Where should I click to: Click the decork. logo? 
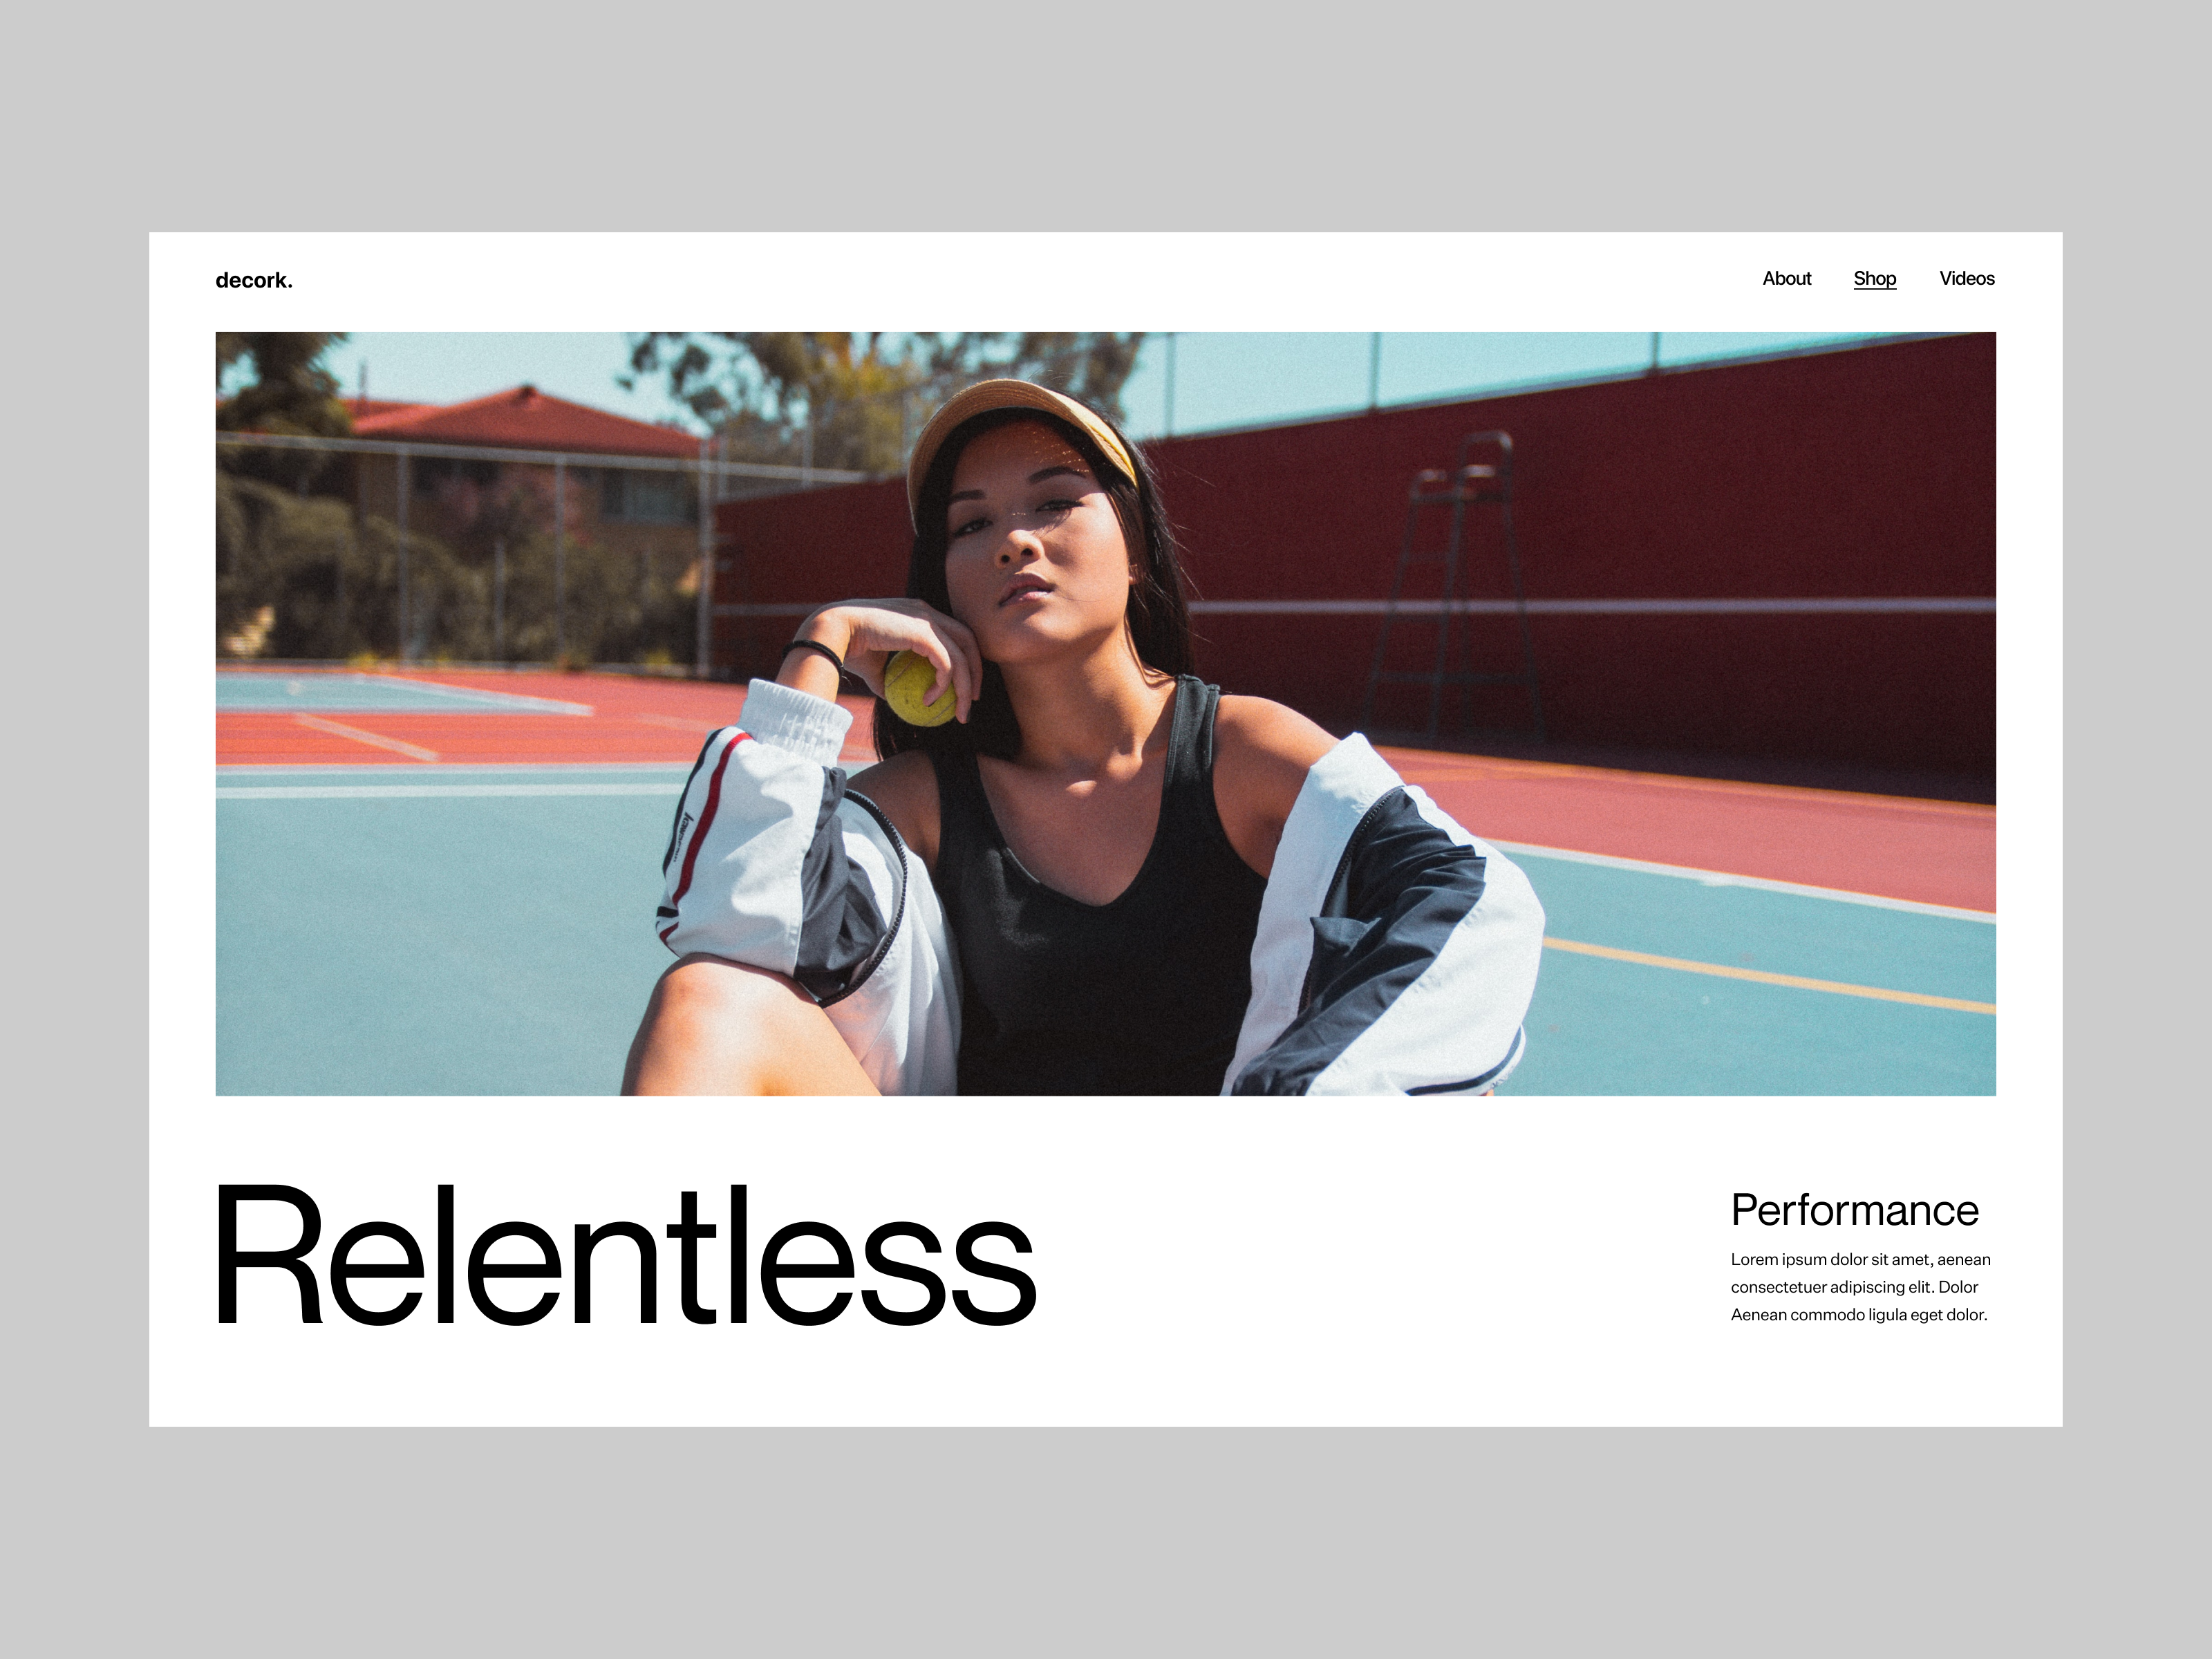point(254,281)
